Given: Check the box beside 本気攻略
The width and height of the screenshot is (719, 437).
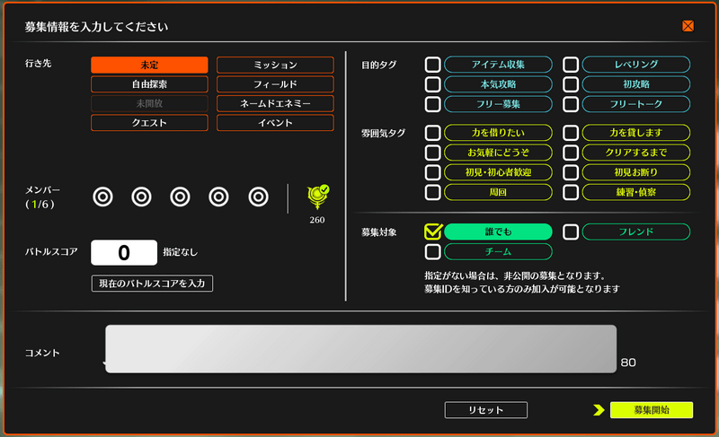Looking at the screenshot, I should pyautogui.click(x=432, y=84).
